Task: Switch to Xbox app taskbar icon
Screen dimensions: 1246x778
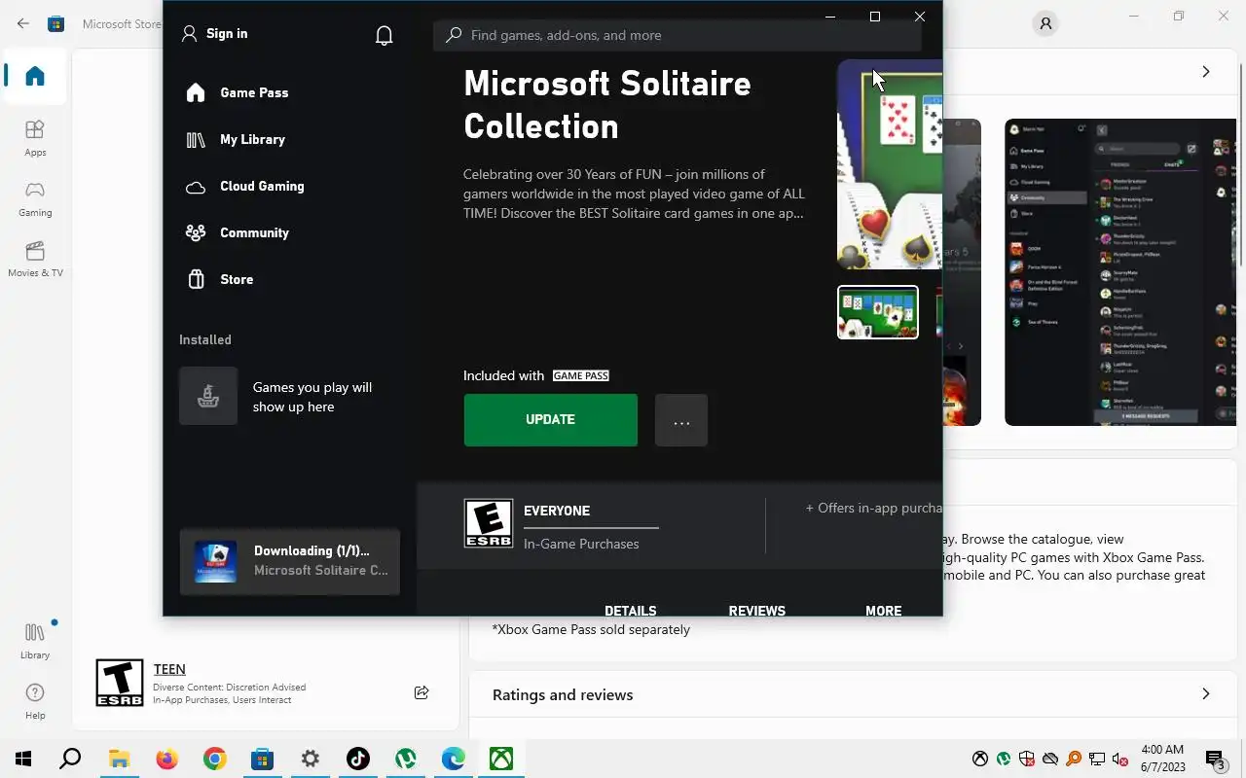Action: pyautogui.click(x=501, y=759)
